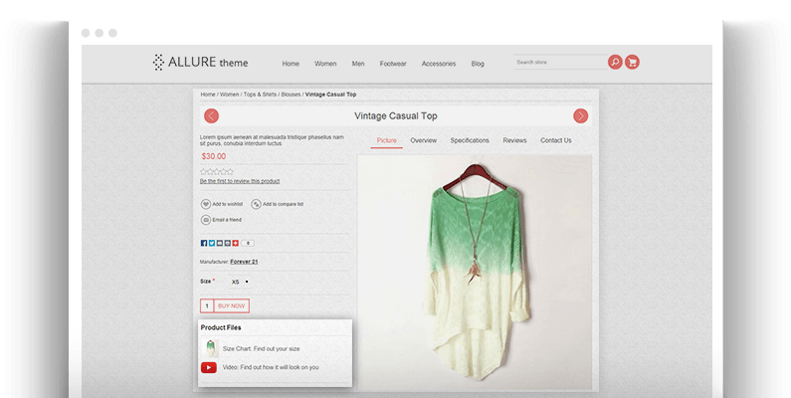The image size is (791, 398).
Task: Open the Size Chart thumbnail
Action: pos(210,348)
